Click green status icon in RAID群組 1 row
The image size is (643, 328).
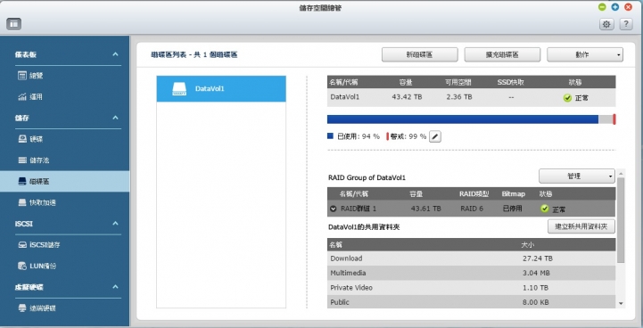[545, 209]
